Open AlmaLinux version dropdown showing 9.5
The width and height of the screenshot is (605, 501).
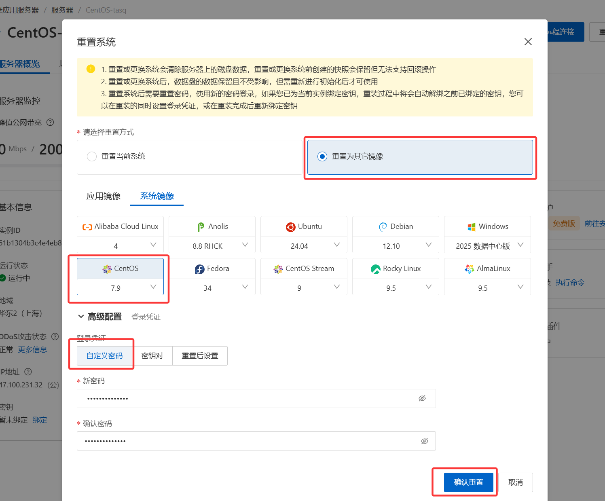(488, 287)
